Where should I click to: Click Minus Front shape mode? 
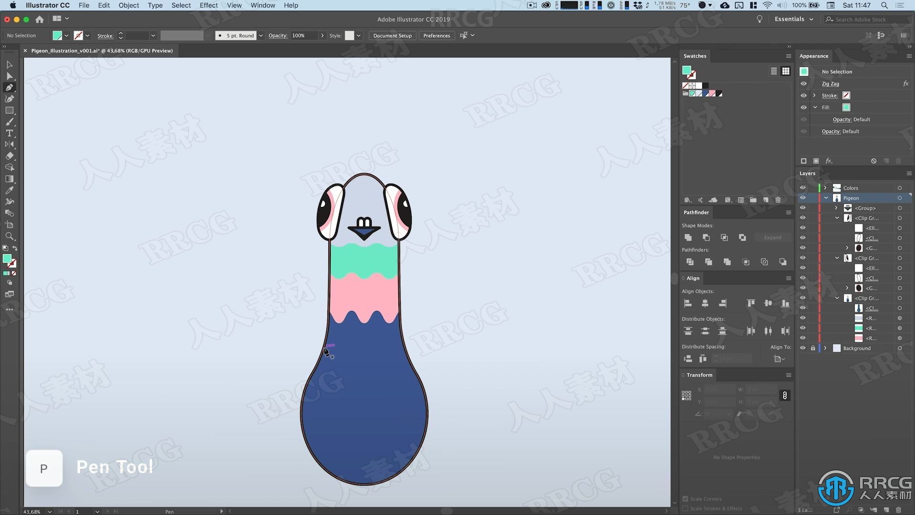pyautogui.click(x=706, y=237)
